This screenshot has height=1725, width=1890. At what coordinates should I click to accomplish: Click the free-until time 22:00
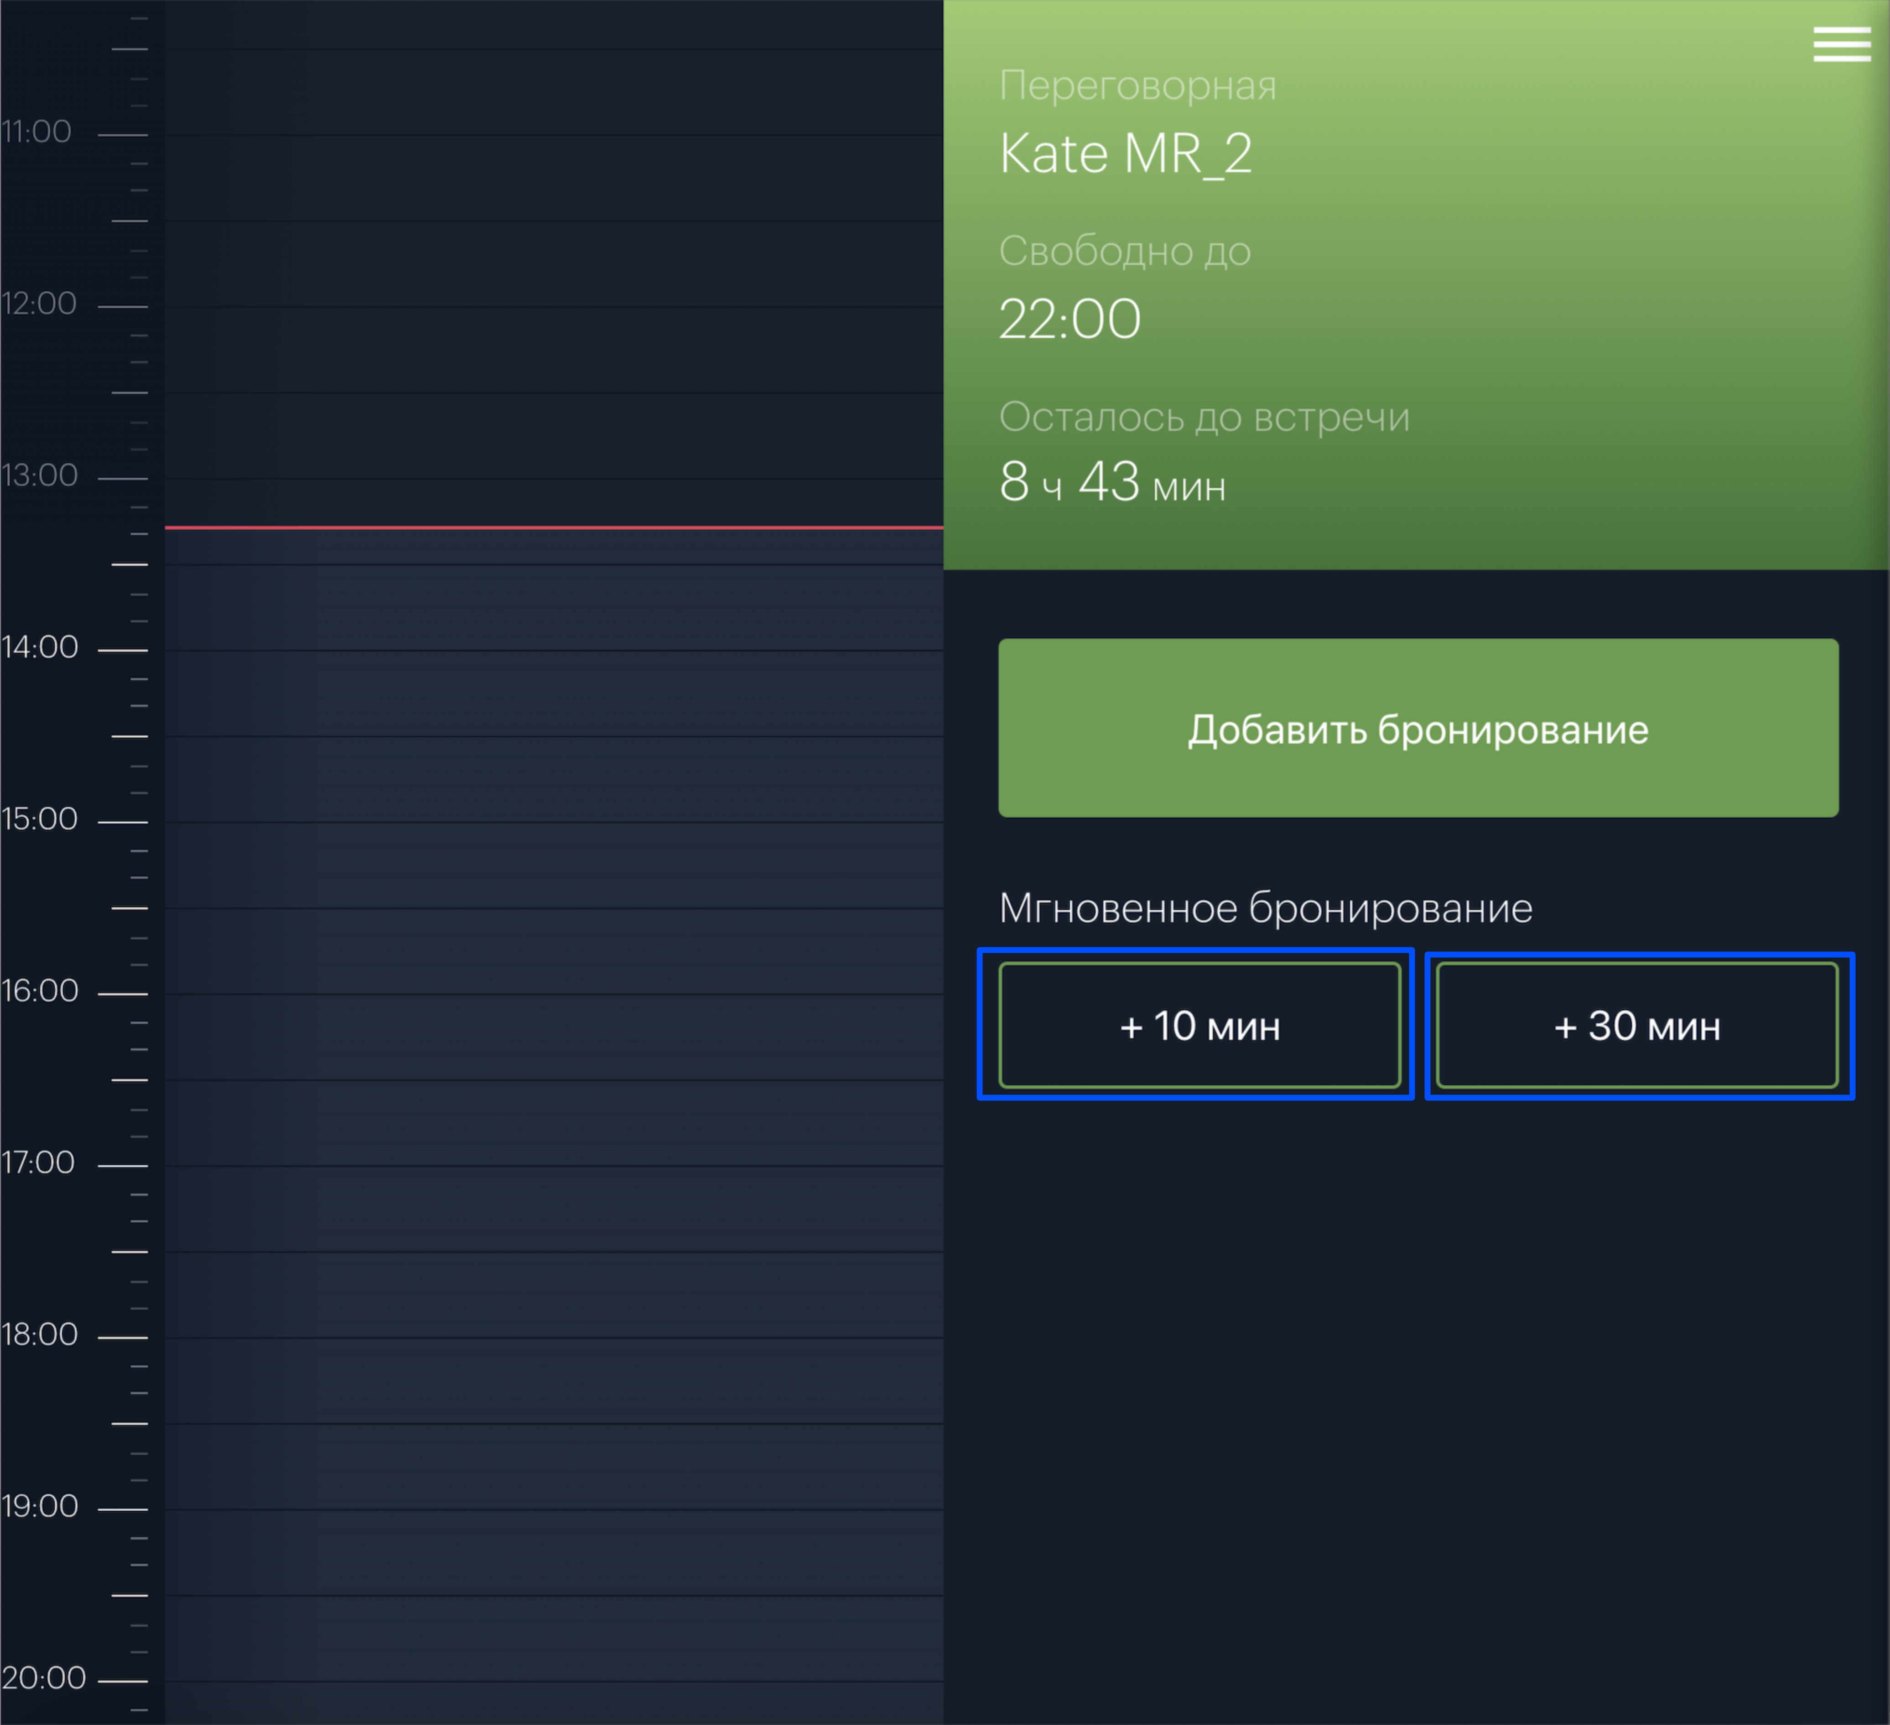1070,319
